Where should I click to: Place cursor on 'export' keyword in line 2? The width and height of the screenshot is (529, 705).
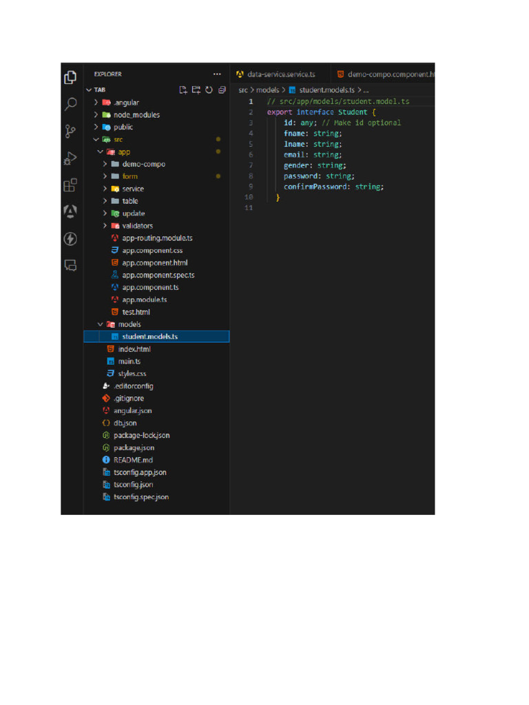click(280, 112)
